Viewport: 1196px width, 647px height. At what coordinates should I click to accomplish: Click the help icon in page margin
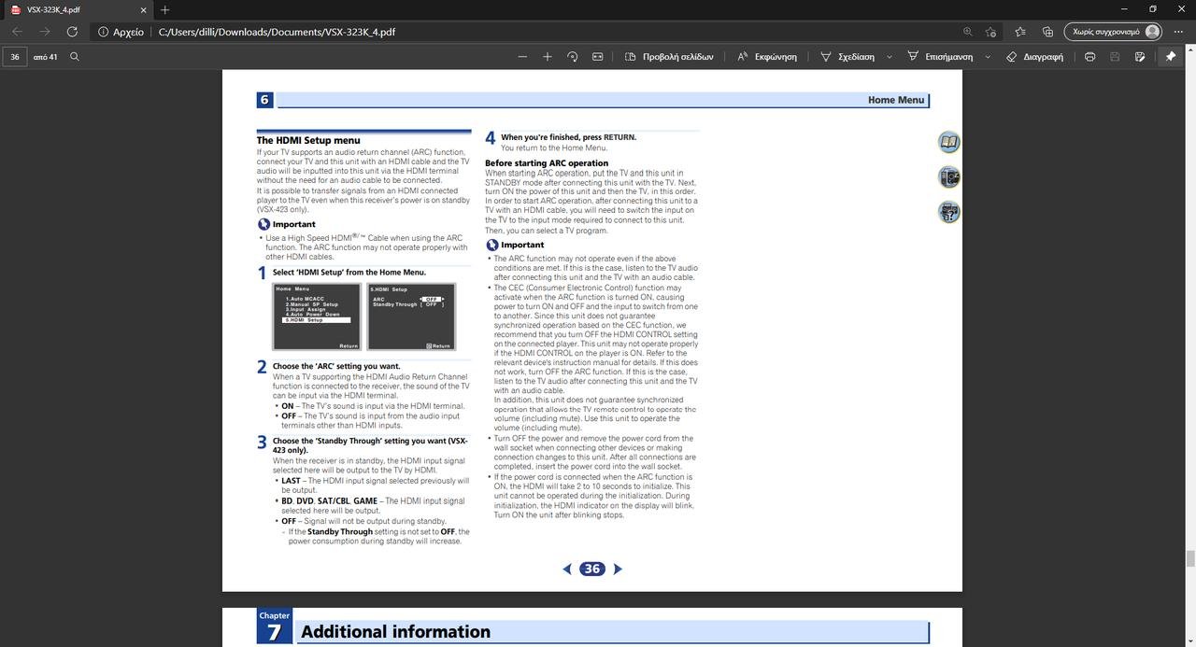pyautogui.click(x=948, y=211)
